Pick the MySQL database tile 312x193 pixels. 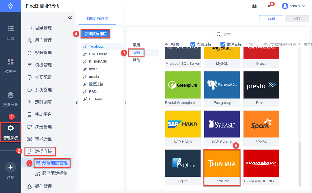(x=222, y=58)
